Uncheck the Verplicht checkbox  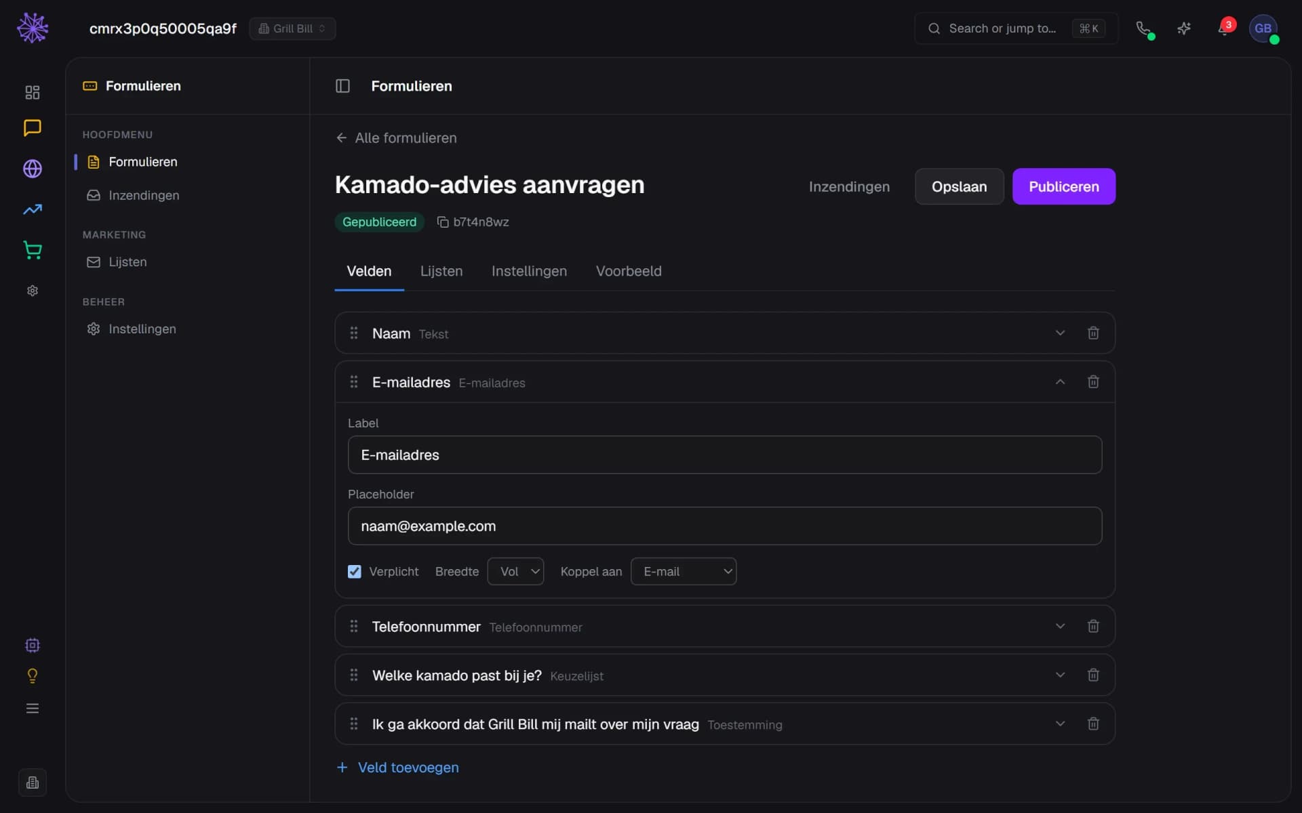[354, 571]
